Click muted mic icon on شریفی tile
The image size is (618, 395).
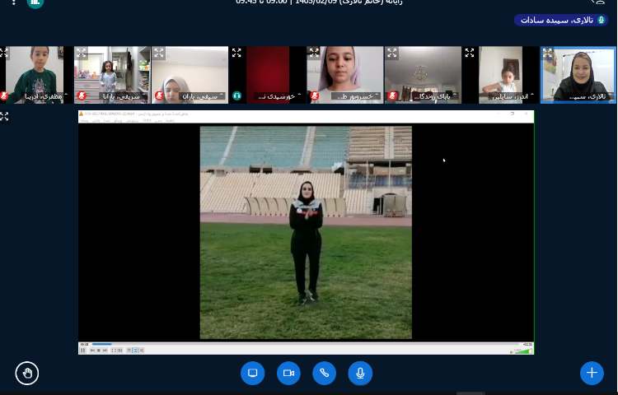[x=82, y=95]
